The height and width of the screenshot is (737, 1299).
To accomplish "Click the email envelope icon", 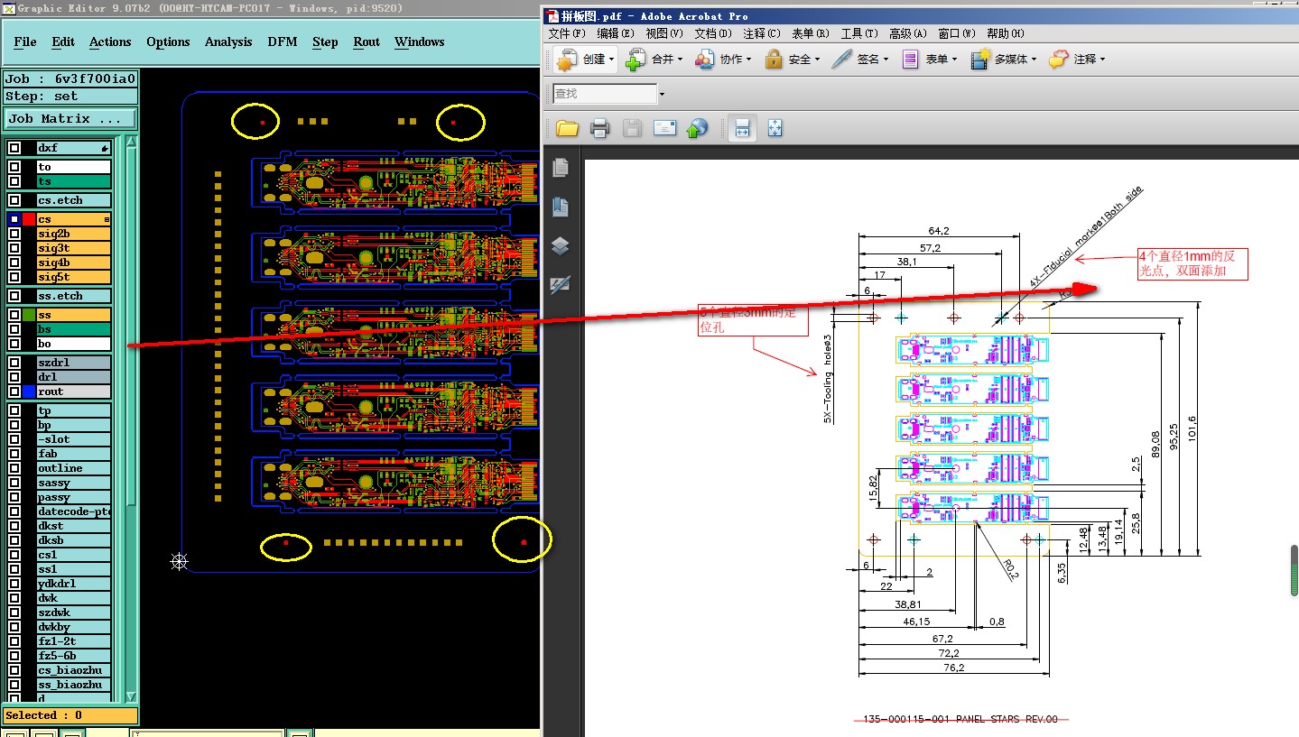I will pyautogui.click(x=664, y=128).
